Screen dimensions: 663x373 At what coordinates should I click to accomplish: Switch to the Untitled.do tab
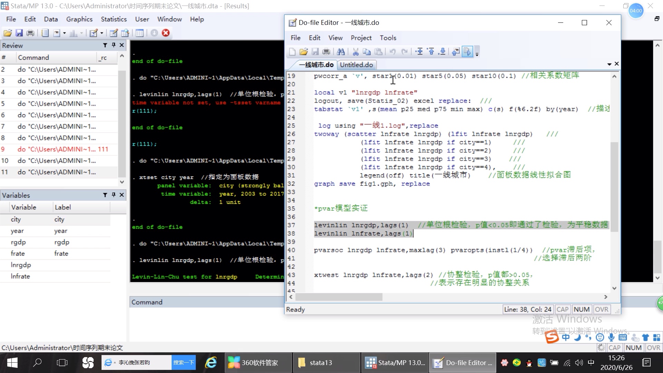coord(356,65)
